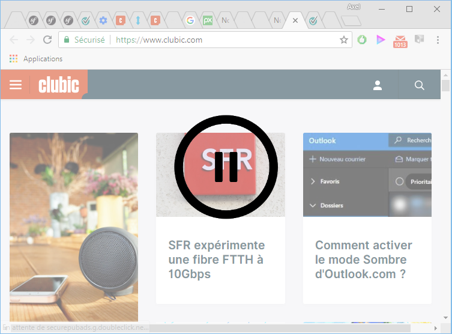
Task: Open the article 'Comment activer le mode Sombre d'Outlook.com ?'
Action: 364,260
